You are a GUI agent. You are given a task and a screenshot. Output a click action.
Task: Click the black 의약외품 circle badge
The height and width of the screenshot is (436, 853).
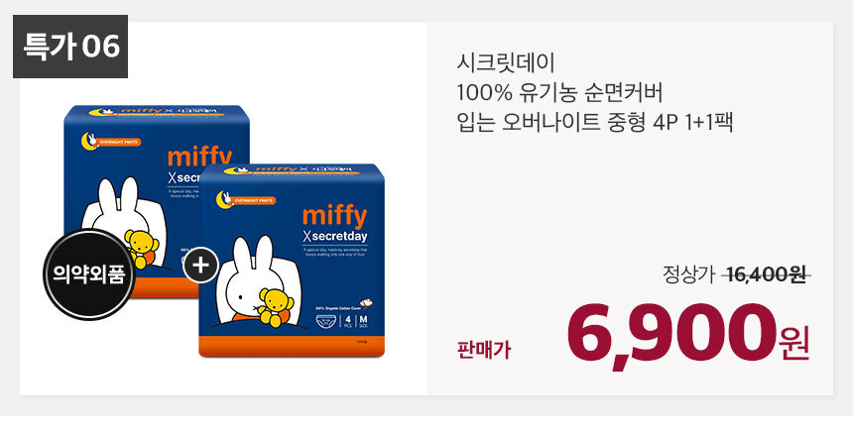tap(88, 274)
